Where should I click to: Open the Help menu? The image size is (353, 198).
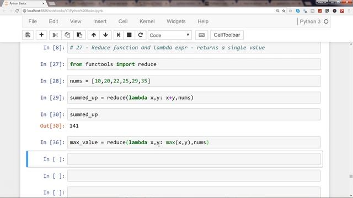(x=203, y=21)
